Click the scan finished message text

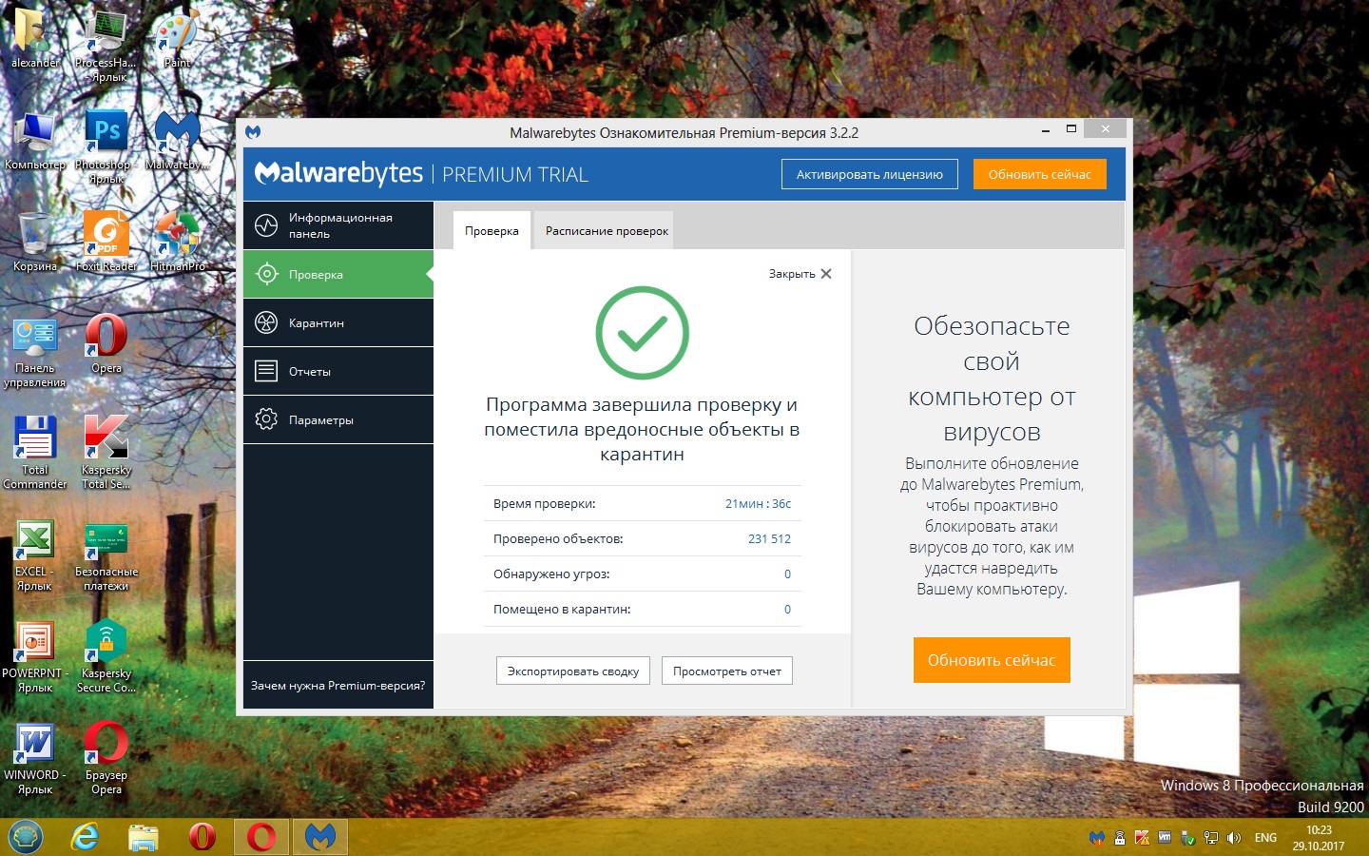tap(642, 429)
